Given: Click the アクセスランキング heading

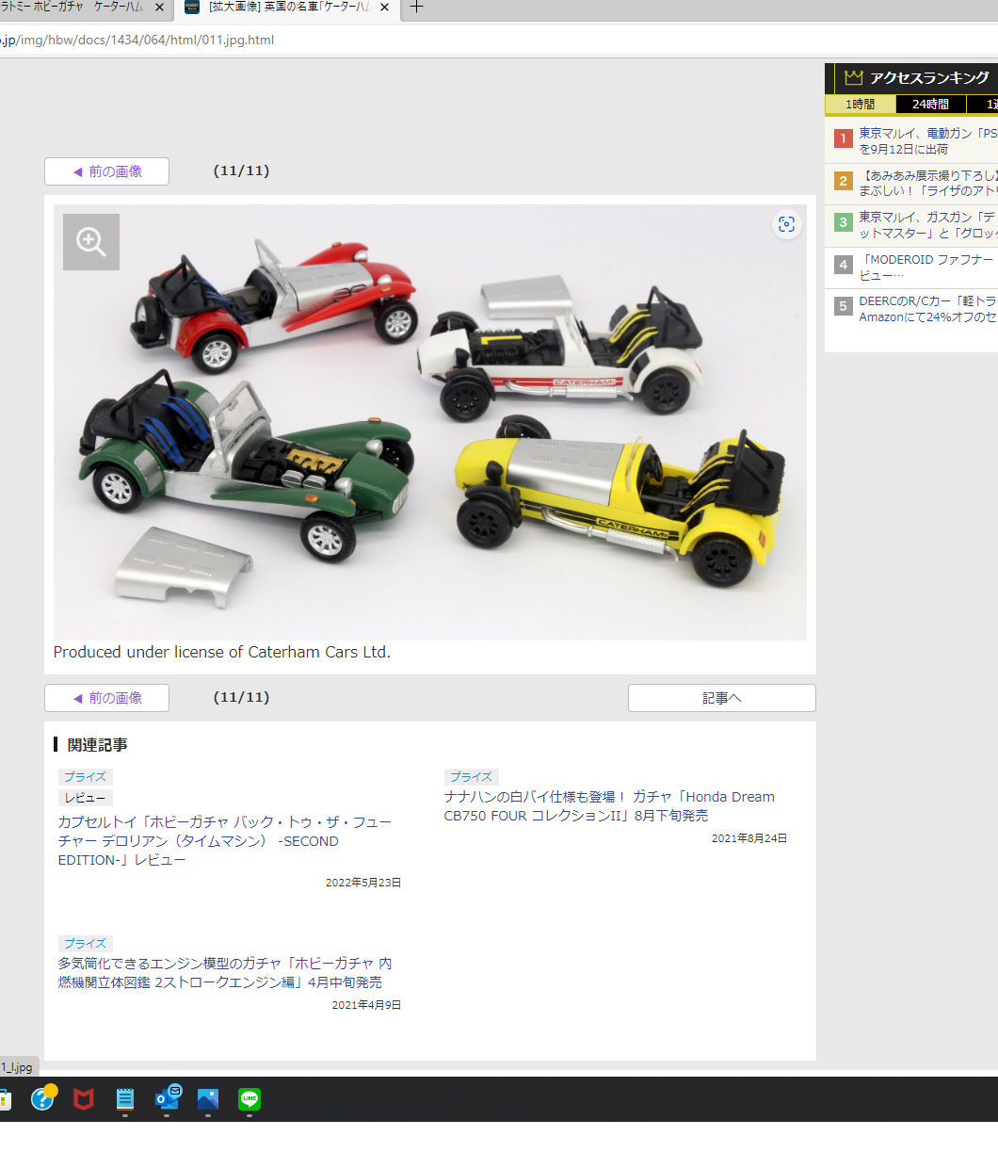Looking at the screenshot, I should [x=929, y=78].
